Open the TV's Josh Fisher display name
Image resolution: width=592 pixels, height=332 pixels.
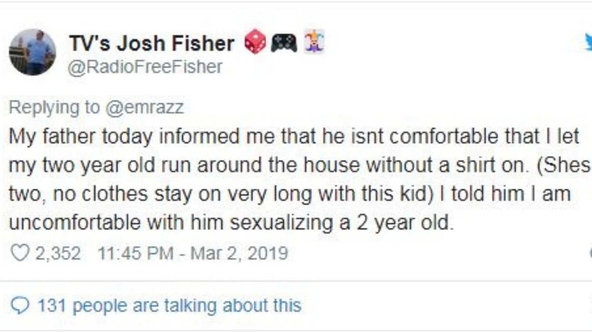tap(152, 44)
